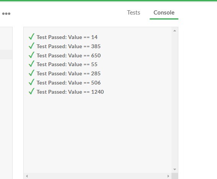
Task: Click the 'Test Passed: Value == 506' text
Action: click(69, 83)
